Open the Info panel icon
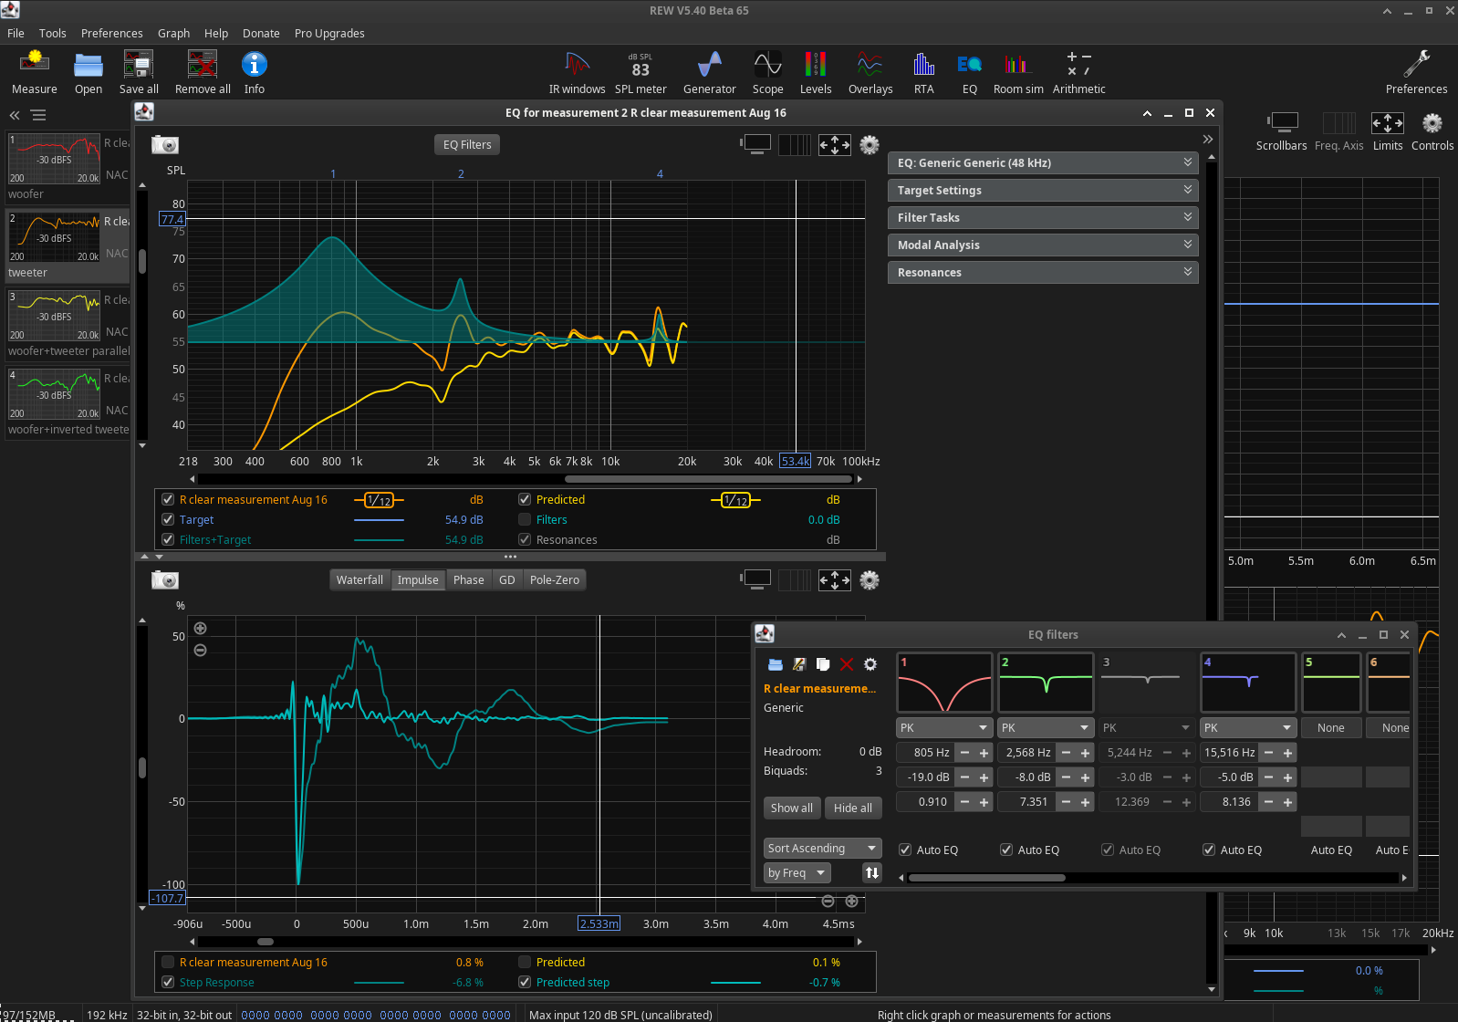 [x=255, y=71]
